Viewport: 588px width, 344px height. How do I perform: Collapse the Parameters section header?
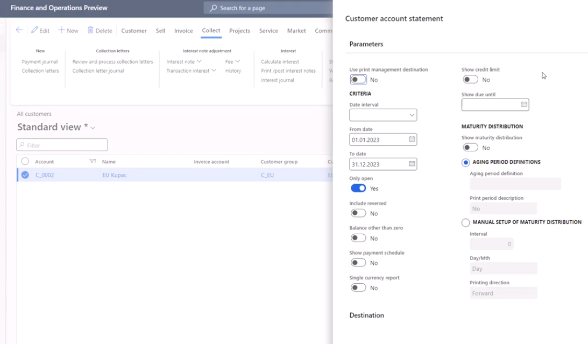tap(366, 44)
